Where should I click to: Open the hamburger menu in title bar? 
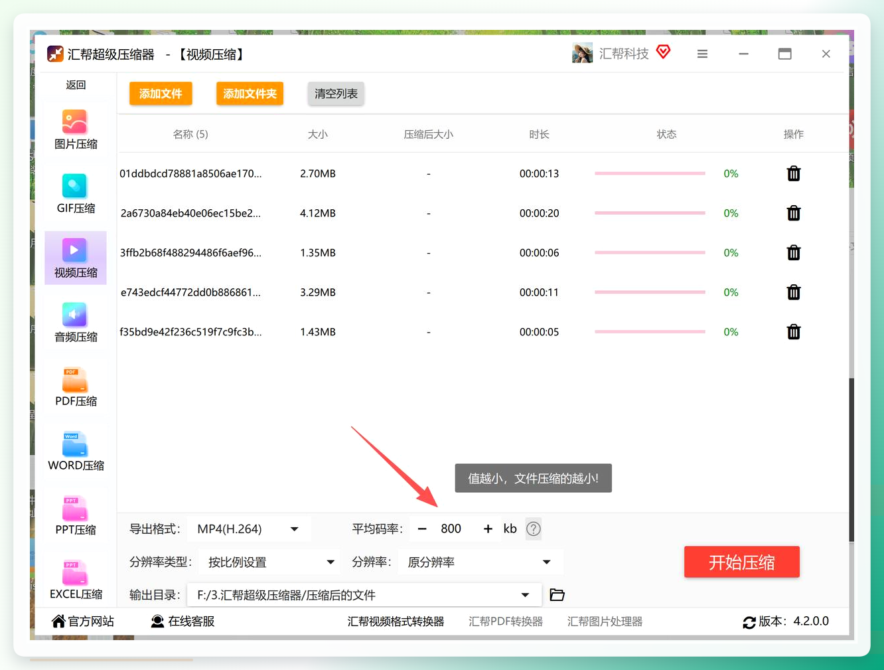pyautogui.click(x=702, y=54)
